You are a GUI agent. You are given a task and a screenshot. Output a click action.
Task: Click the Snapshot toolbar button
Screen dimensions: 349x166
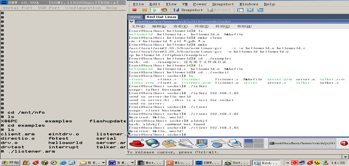[x=188, y=10]
